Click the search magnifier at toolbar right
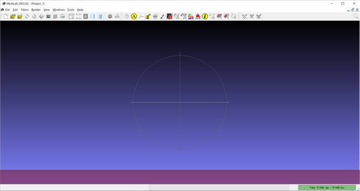Image resolution: width=360 pixels, height=191 pixels. tap(355, 16)
